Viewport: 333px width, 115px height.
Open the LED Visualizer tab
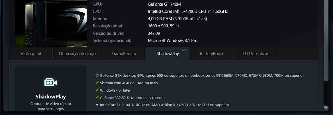(x=255, y=54)
